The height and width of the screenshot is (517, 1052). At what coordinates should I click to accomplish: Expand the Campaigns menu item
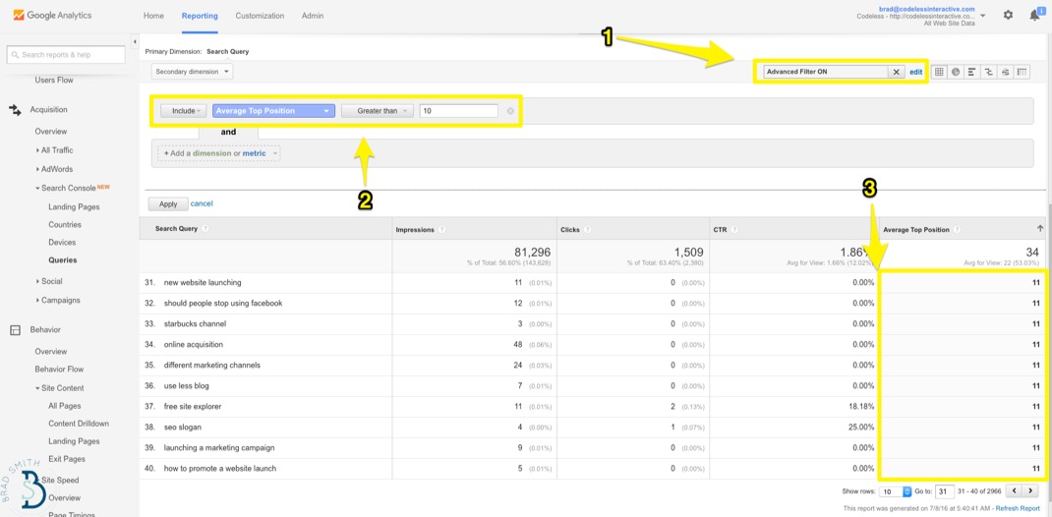click(x=58, y=300)
